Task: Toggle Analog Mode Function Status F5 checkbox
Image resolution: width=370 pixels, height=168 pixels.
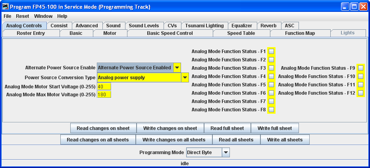Action: coord(272,85)
